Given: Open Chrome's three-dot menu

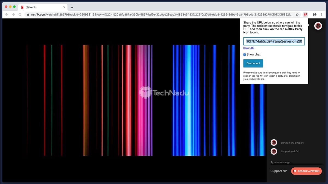Looking at the screenshot, I should (321, 14).
